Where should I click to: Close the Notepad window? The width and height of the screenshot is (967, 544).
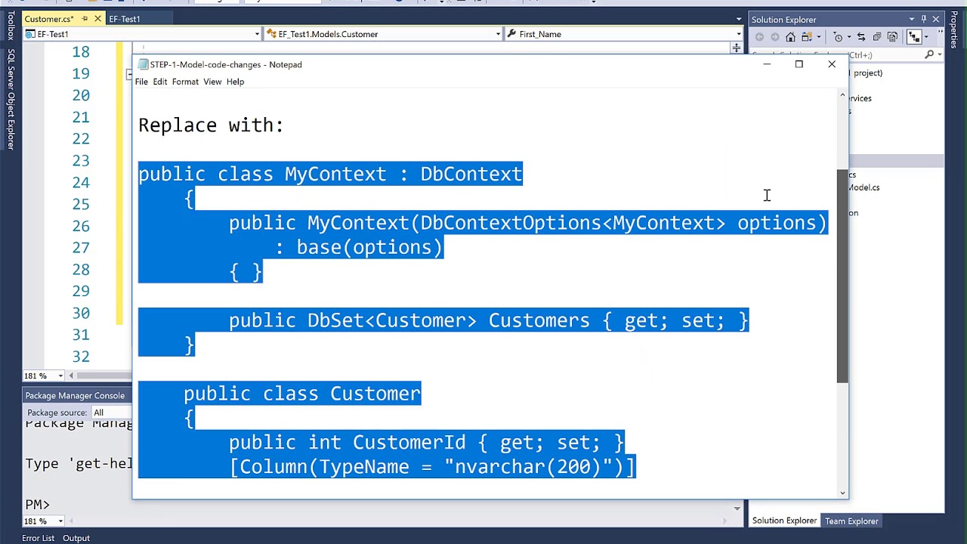832,64
